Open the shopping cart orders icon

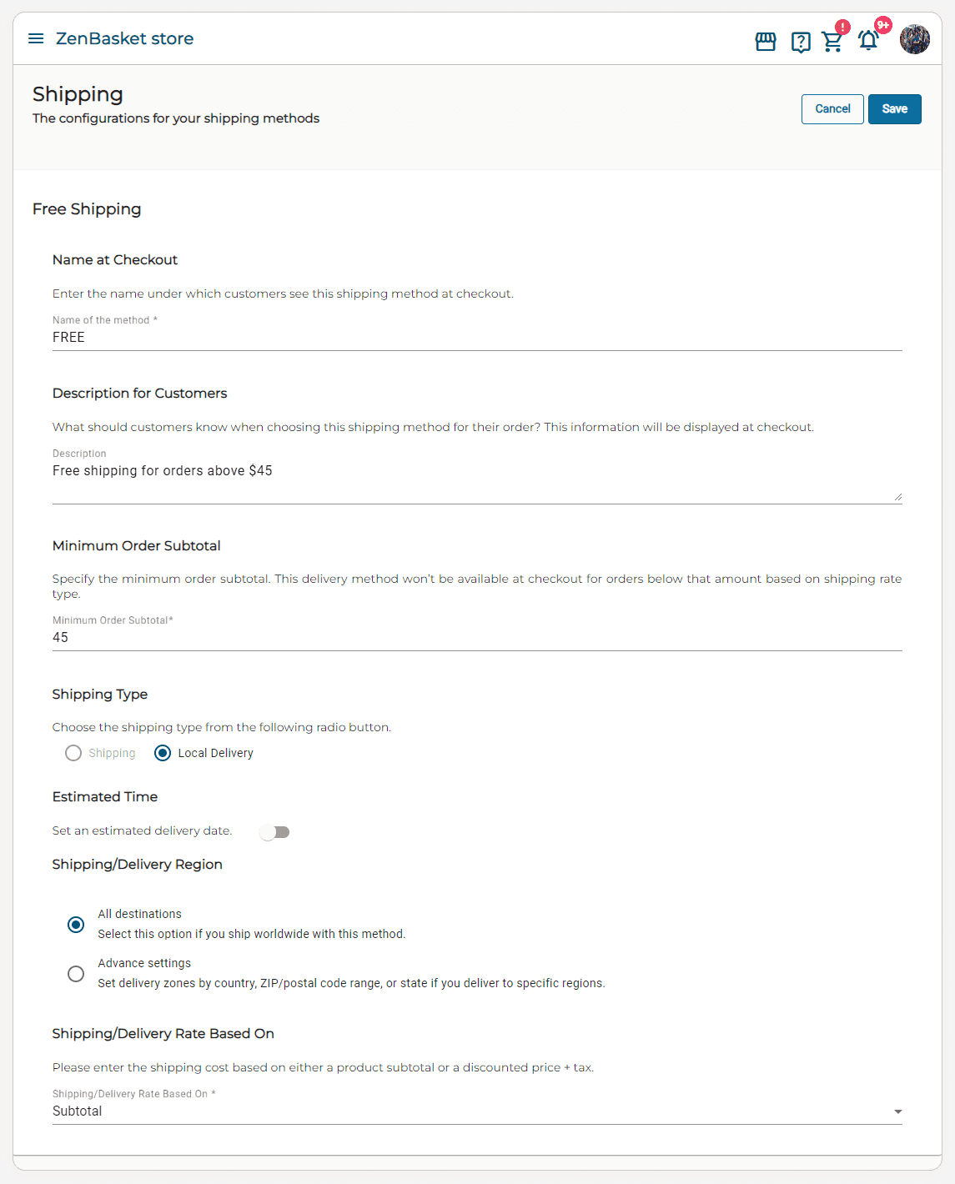[x=832, y=42]
